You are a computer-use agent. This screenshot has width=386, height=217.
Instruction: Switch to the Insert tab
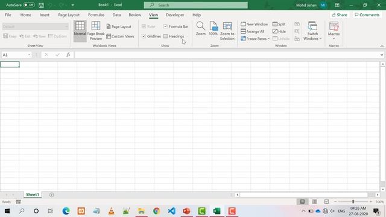[45, 15]
